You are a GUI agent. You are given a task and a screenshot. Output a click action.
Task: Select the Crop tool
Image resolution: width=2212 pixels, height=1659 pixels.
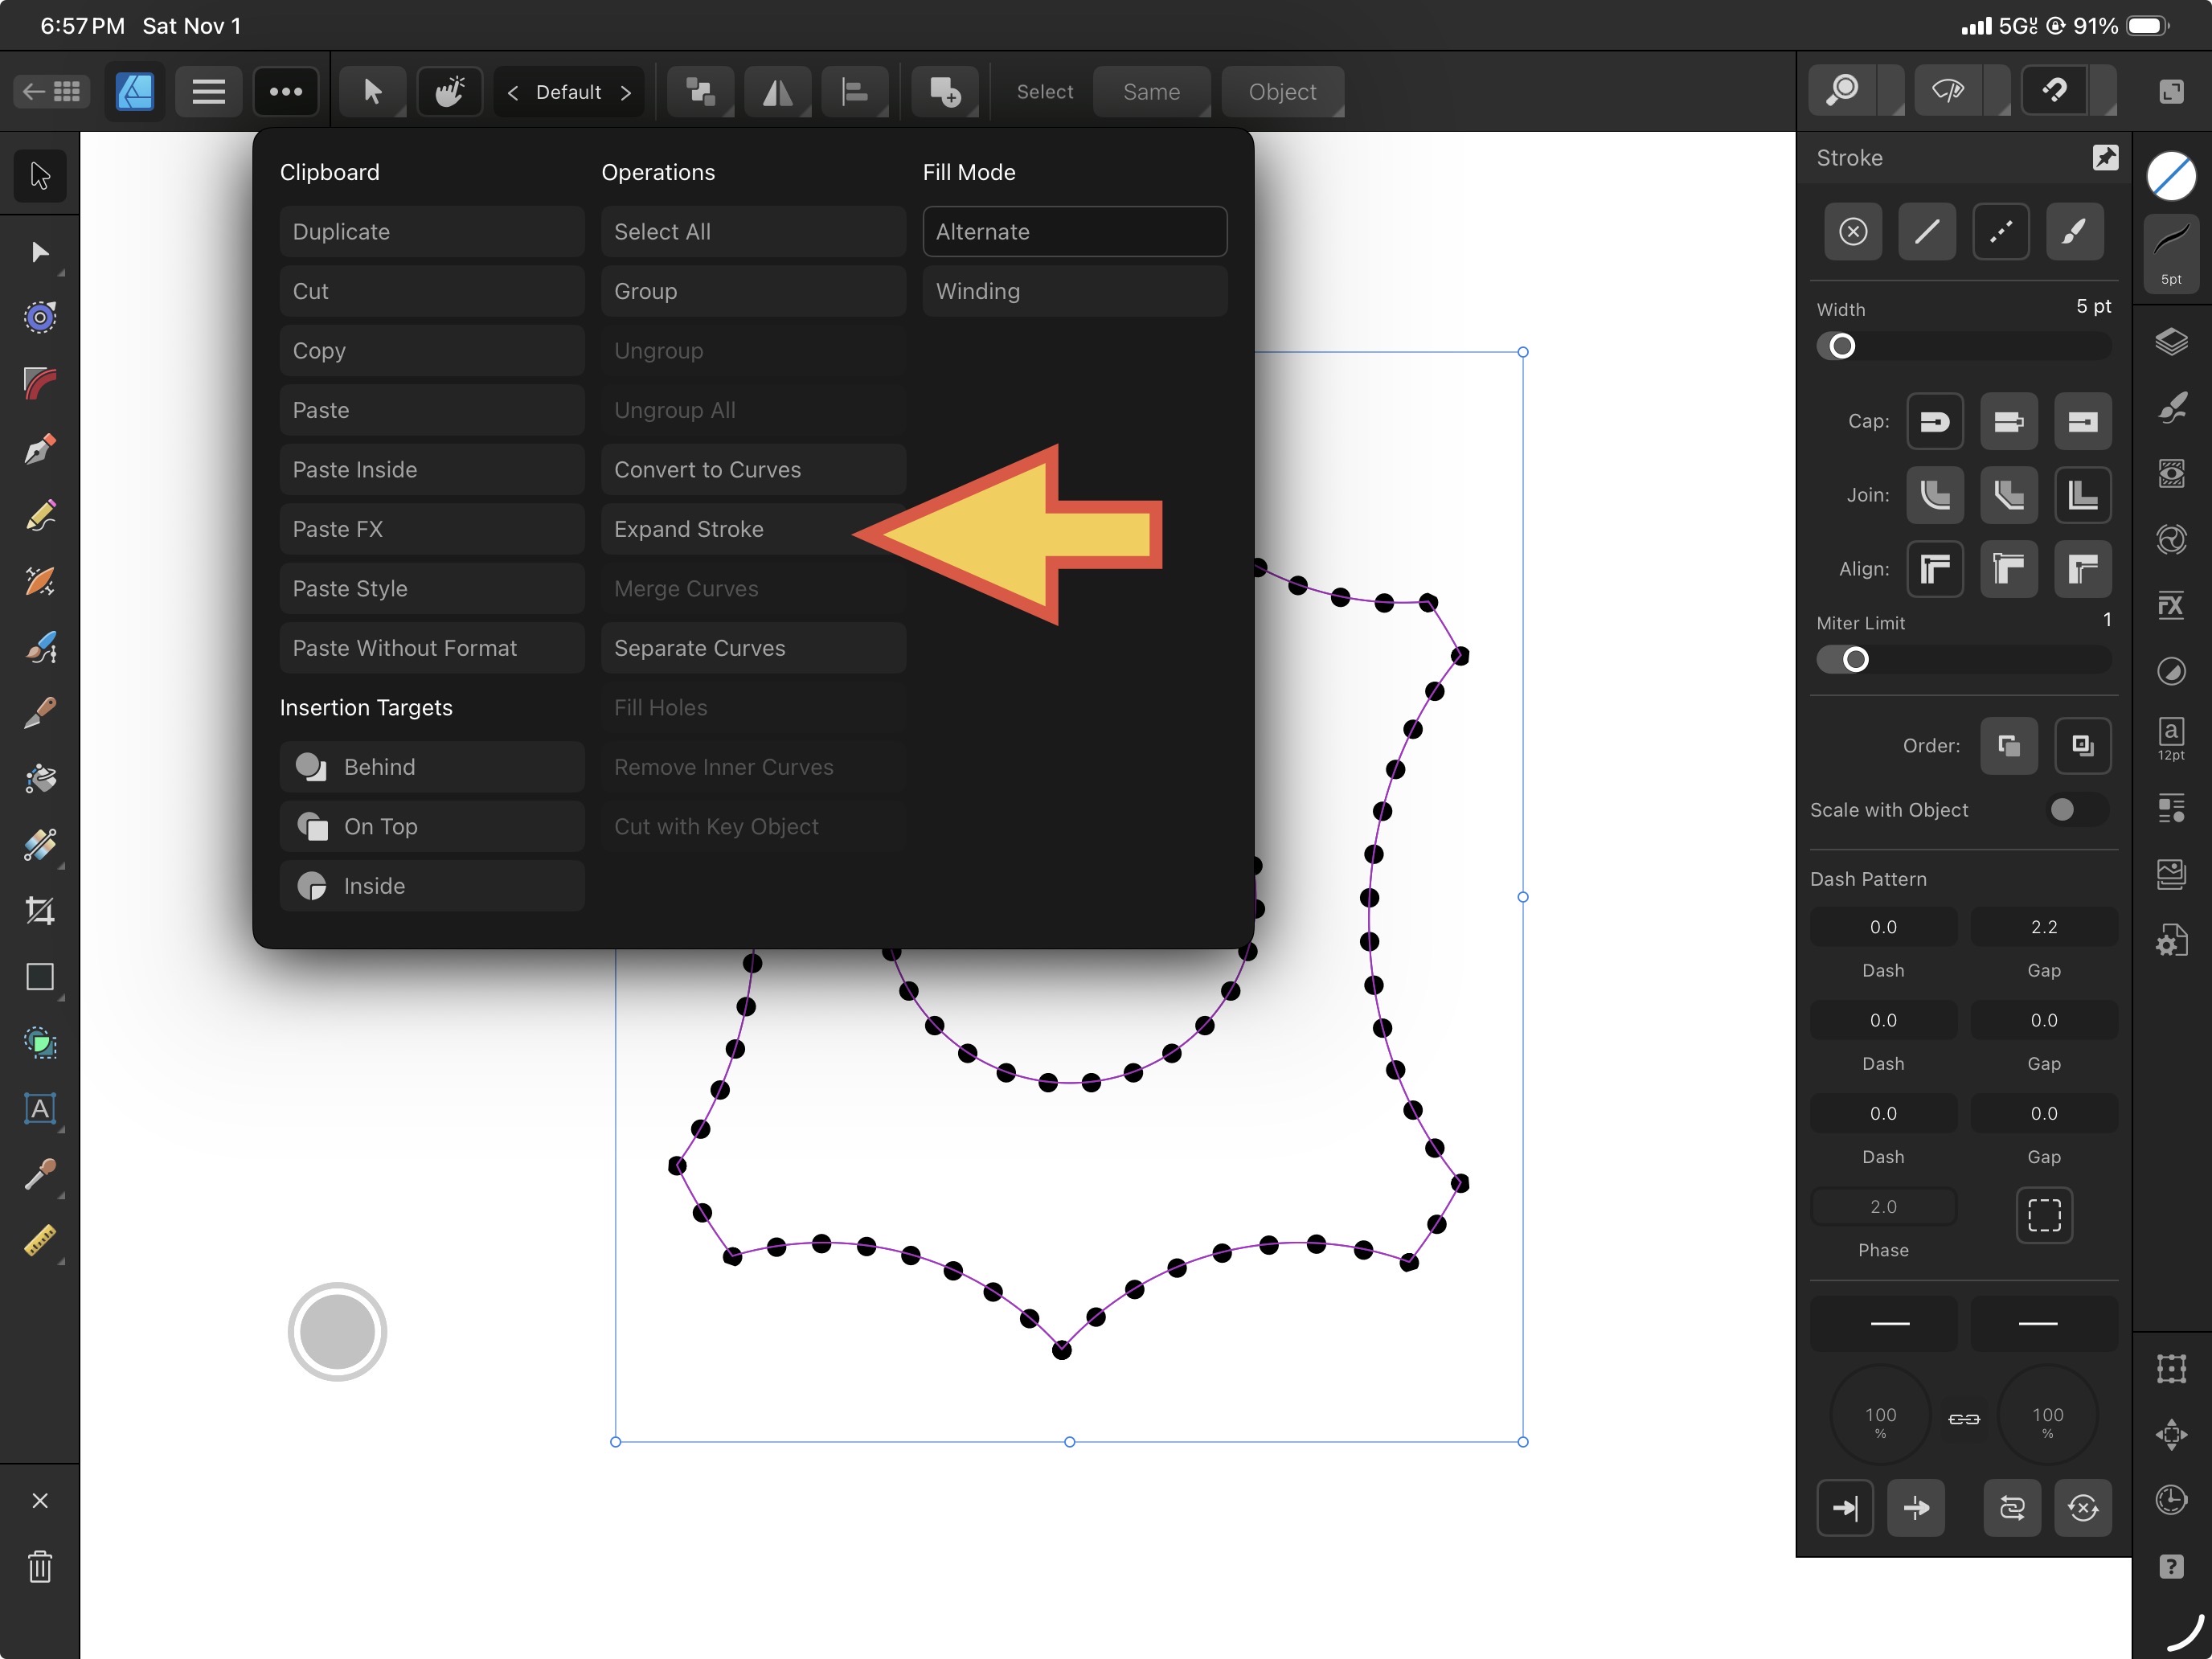(39, 911)
